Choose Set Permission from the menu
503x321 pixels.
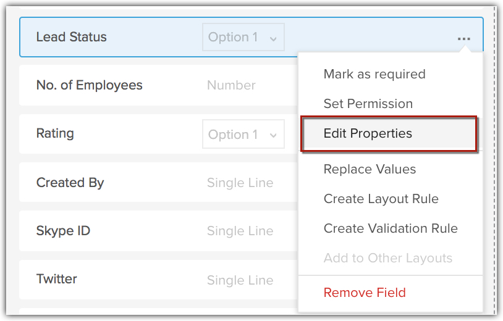tap(368, 104)
